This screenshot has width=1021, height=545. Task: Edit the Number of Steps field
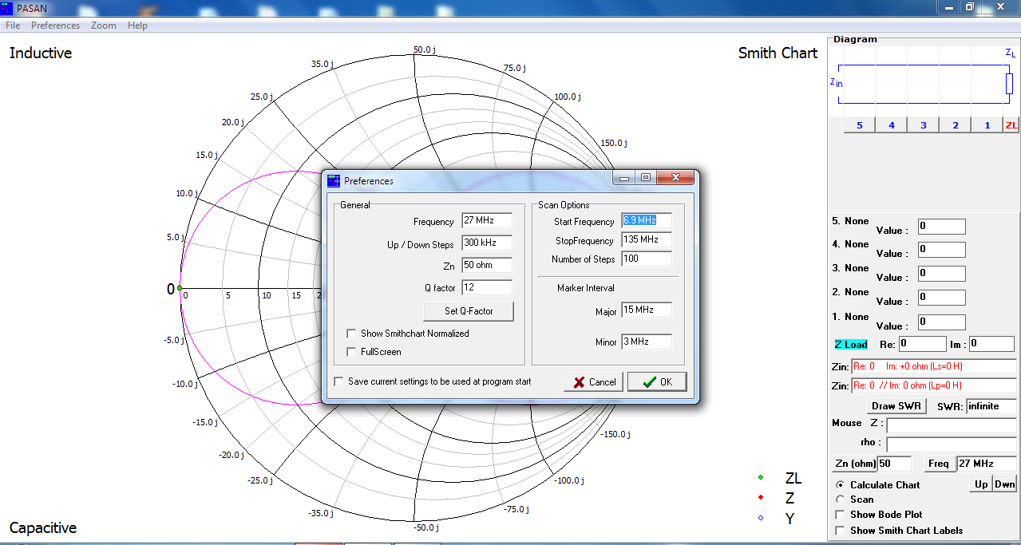pyautogui.click(x=646, y=259)
